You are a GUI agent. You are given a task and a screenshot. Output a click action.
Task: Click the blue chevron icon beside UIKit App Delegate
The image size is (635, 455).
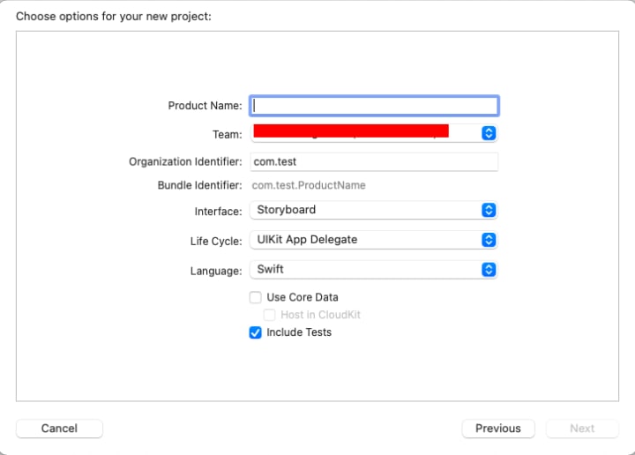tap(489, 240)
